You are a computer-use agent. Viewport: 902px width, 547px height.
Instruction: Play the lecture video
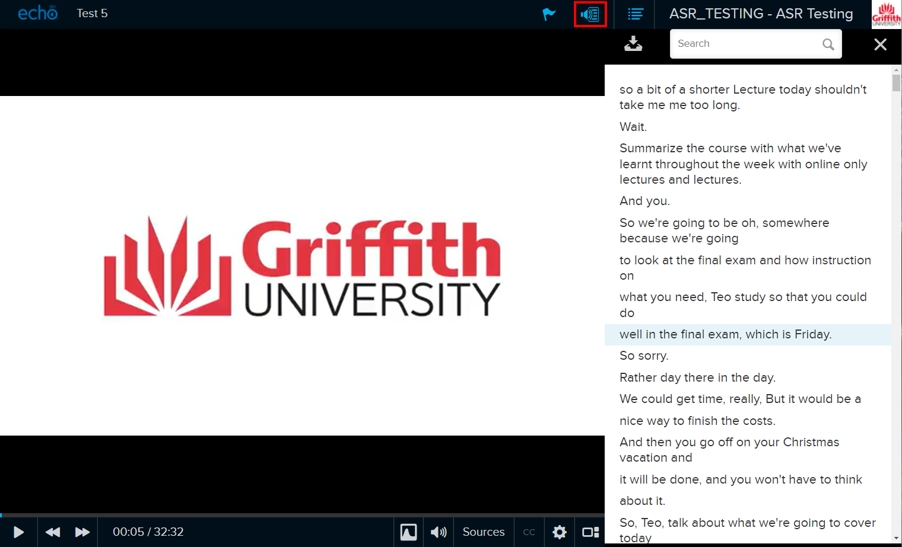coord(18,532)
